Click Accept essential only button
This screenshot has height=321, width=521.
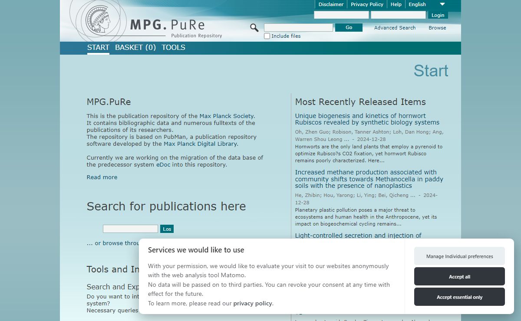tap(459, 297)
